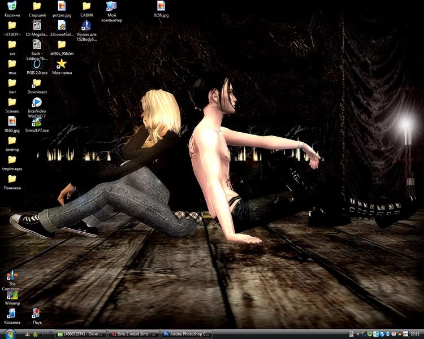This screenshot has height=339, width=424.
Task: Open the ~STUDY~ folder
Action: [x=12, y=29]
